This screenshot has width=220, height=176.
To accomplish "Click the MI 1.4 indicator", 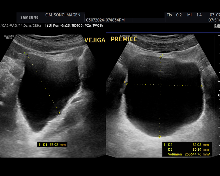I will (x=194, y=15).
